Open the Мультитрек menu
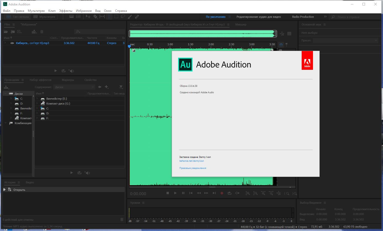 (36, 11)
